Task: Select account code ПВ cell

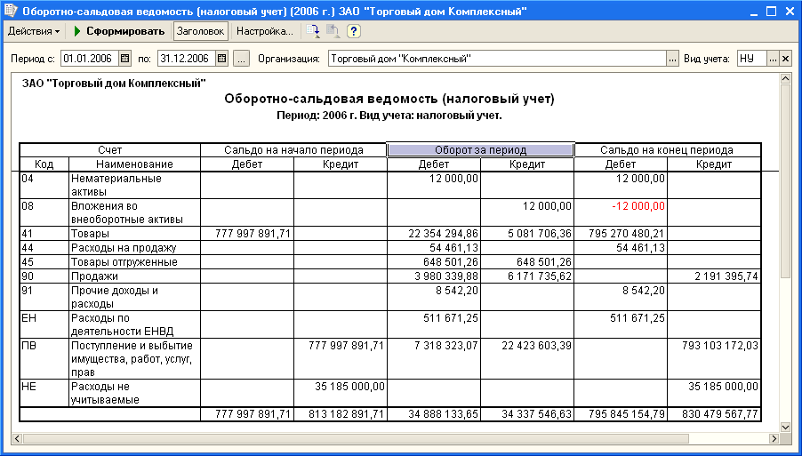Action: (x=44, y=358)
